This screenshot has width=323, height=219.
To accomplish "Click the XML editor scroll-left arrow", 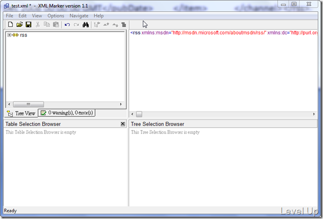I will click(x=132, y=114).
